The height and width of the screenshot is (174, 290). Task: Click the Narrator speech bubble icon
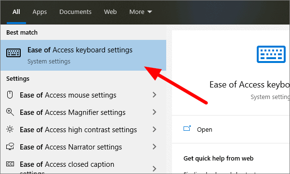[10, 147]
